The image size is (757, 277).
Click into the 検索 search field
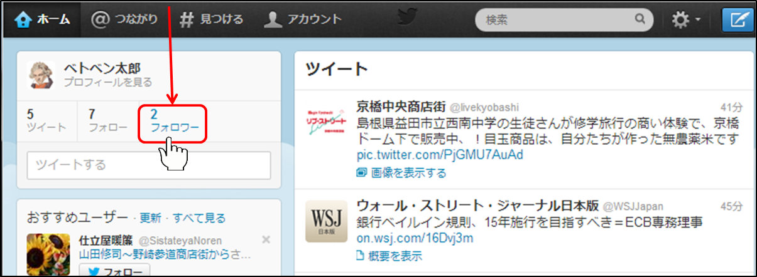point(553,20)
